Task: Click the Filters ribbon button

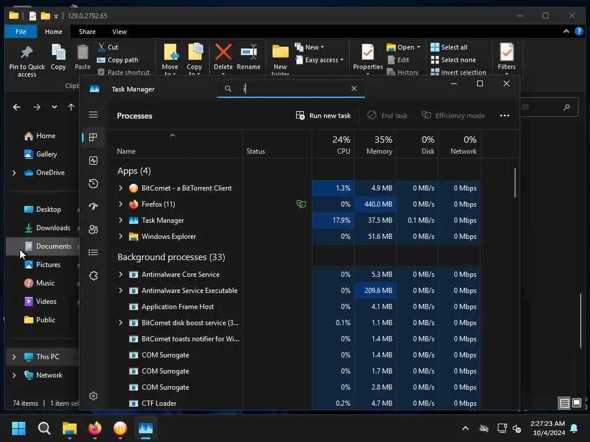Action: [x=506, y=59]
